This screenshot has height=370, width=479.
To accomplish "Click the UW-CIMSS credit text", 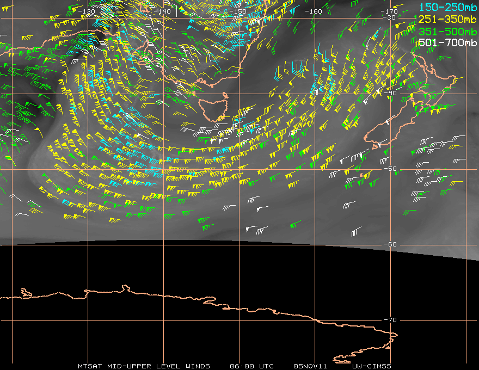I will coord(371,366).
